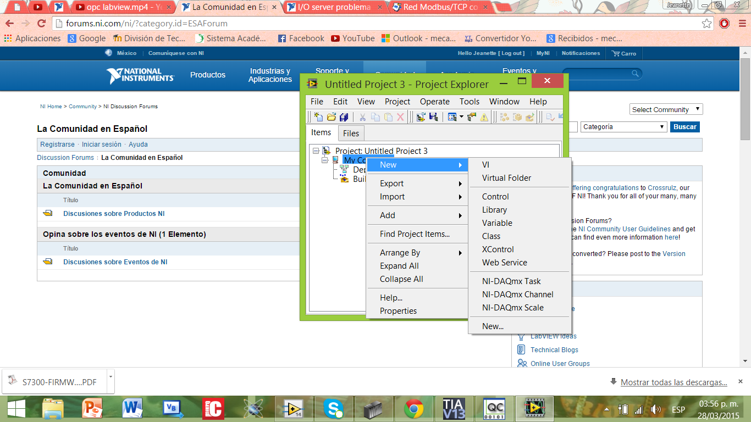Click Open Project folder icon in toolbar
The image size is (751, 422).
coord(332,116)
